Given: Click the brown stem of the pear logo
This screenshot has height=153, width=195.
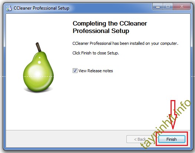Looking at the screenshot, I should click(39, 47).
